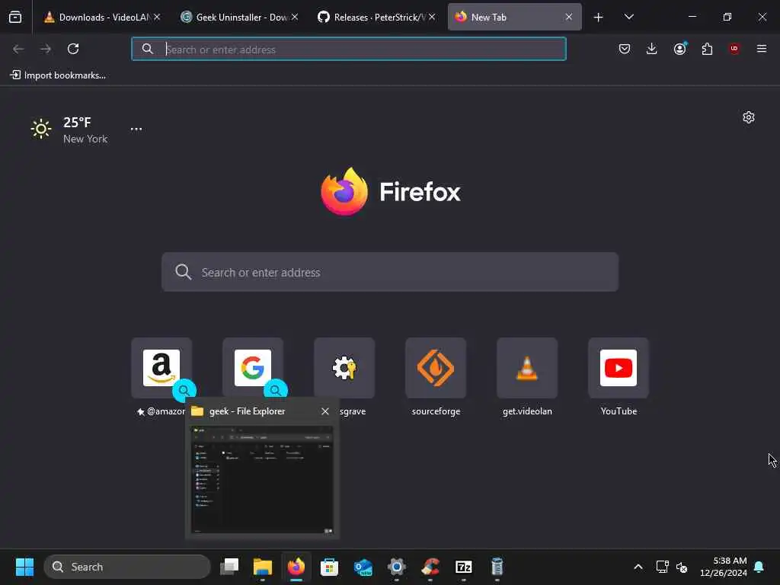780x585 pixels.
Task: Open the network status tray icon
Action: (662, 567)
